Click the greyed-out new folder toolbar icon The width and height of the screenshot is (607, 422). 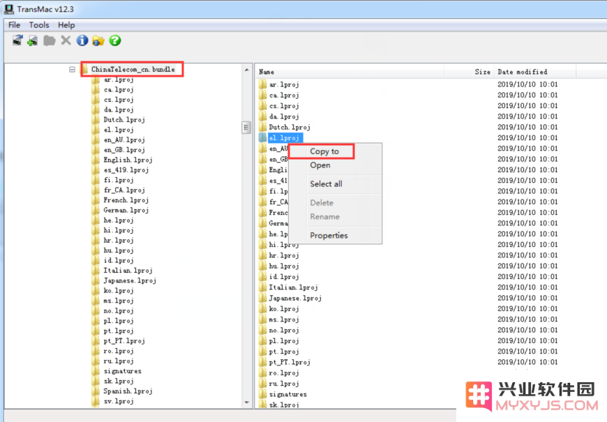pos(49,40)
